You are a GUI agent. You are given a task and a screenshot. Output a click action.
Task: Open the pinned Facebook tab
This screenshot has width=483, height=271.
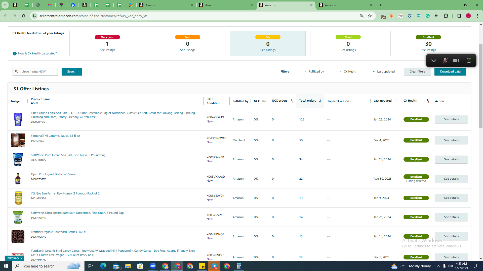pos(73,5)
